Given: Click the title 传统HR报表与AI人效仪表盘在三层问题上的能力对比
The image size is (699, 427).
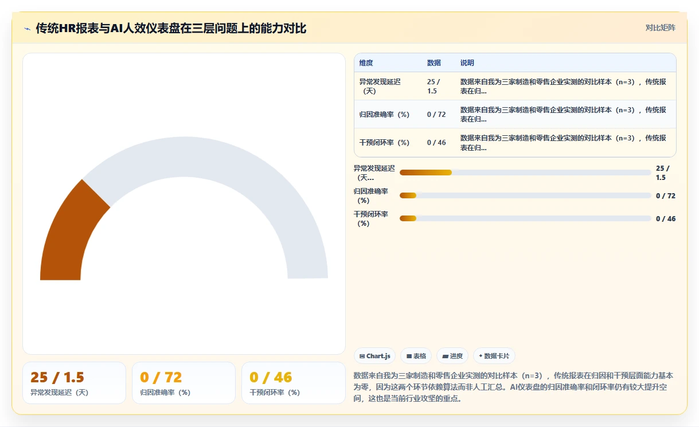Looking at the screenshot, I should (171, 28).
